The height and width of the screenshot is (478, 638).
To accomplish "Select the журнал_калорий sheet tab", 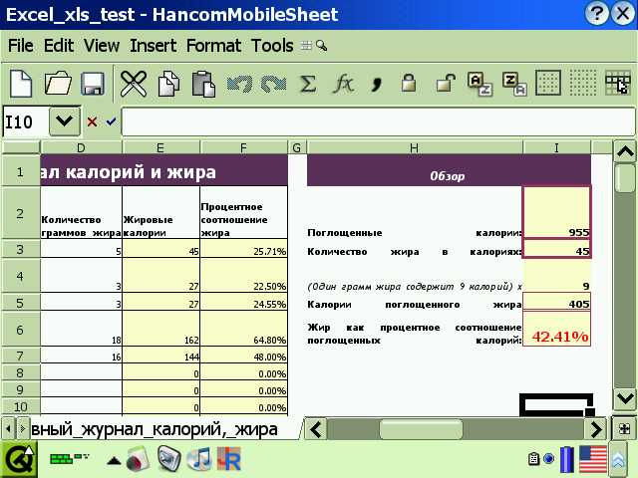I will tap(164, 429).
